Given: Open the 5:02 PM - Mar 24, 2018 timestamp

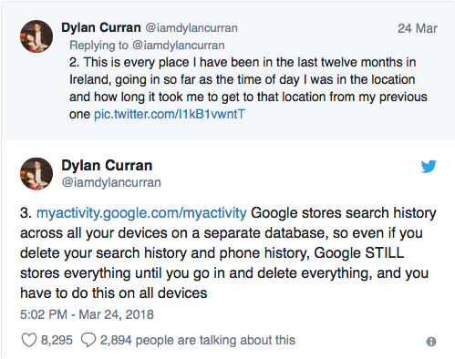Looking at the screenshot, I should [87, 314].
